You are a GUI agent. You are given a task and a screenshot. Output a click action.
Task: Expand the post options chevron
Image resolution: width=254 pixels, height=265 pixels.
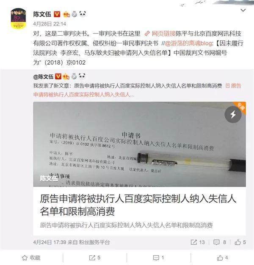click(243, 11)
